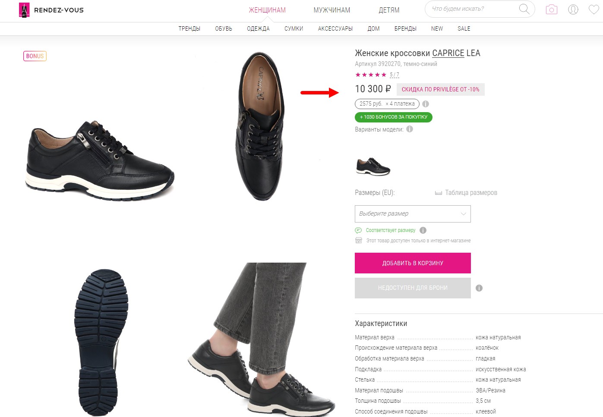Click info icon next to Соответствует размеру

pos(423,230)
